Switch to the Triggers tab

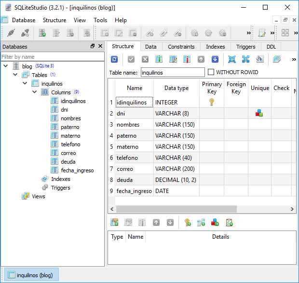tap(245, 47)
